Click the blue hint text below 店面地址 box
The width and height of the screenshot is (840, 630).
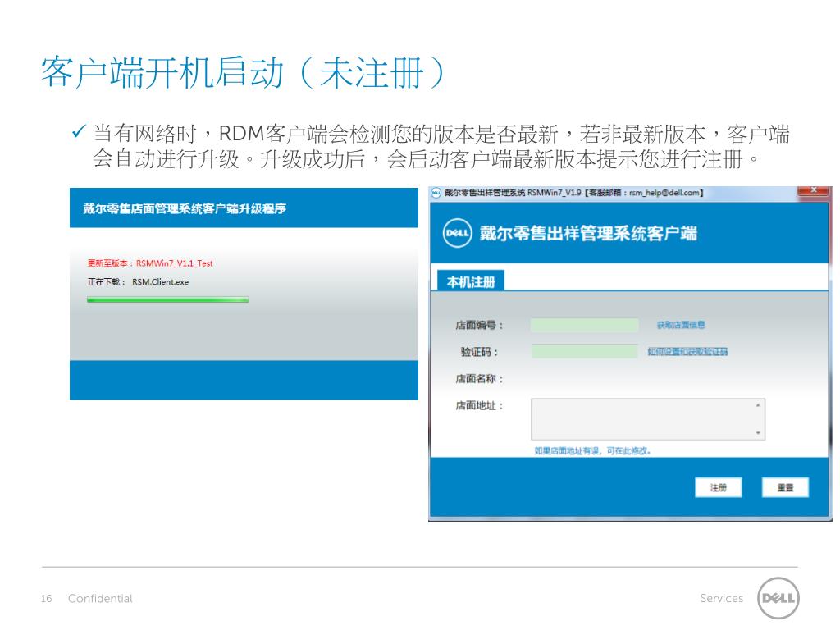coord(592,450)
